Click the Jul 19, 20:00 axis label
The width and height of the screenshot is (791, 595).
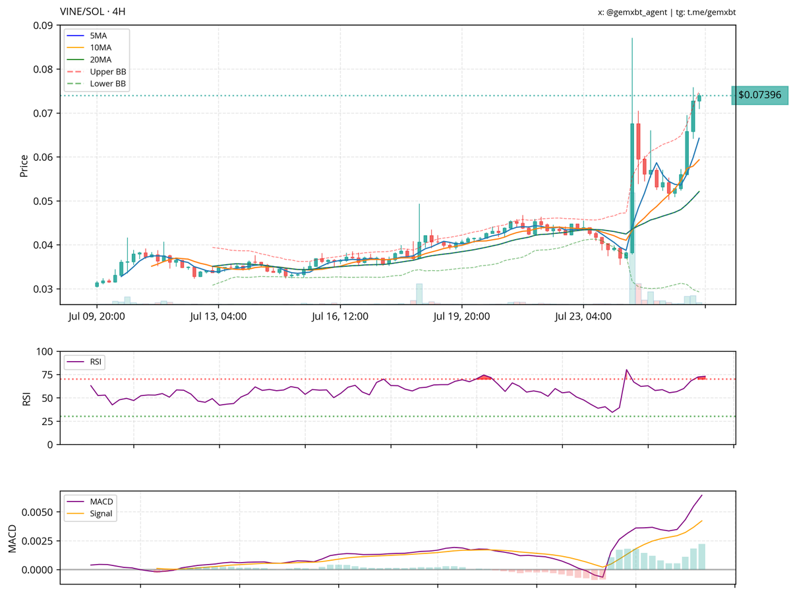click(x=462, y=316)
